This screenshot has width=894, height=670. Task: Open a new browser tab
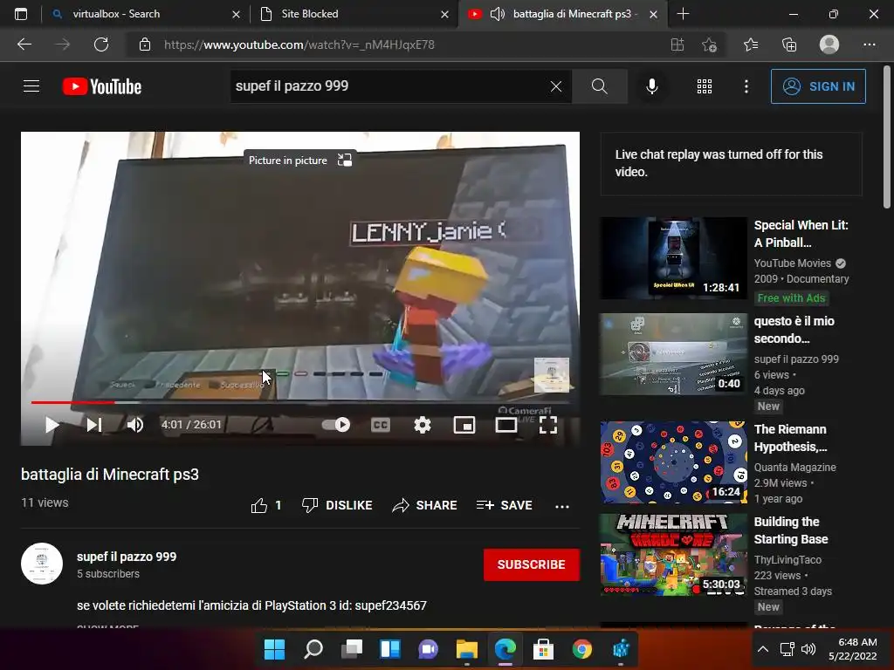coord(683,14)
